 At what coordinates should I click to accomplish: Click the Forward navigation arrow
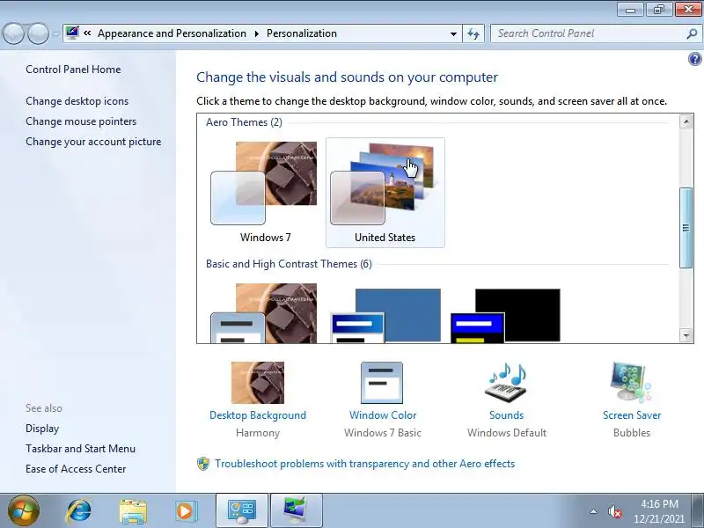(x=38, y=33)
